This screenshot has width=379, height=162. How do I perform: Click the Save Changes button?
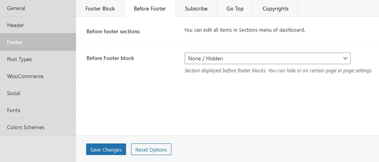click(106, 150)
